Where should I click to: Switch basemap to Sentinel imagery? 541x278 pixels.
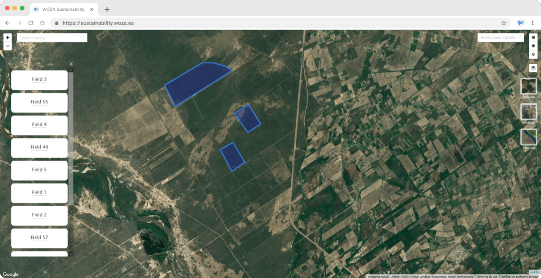point(529,137)
